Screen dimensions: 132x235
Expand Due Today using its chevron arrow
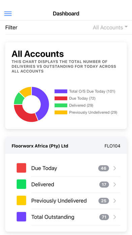click(x=115, y=168)
